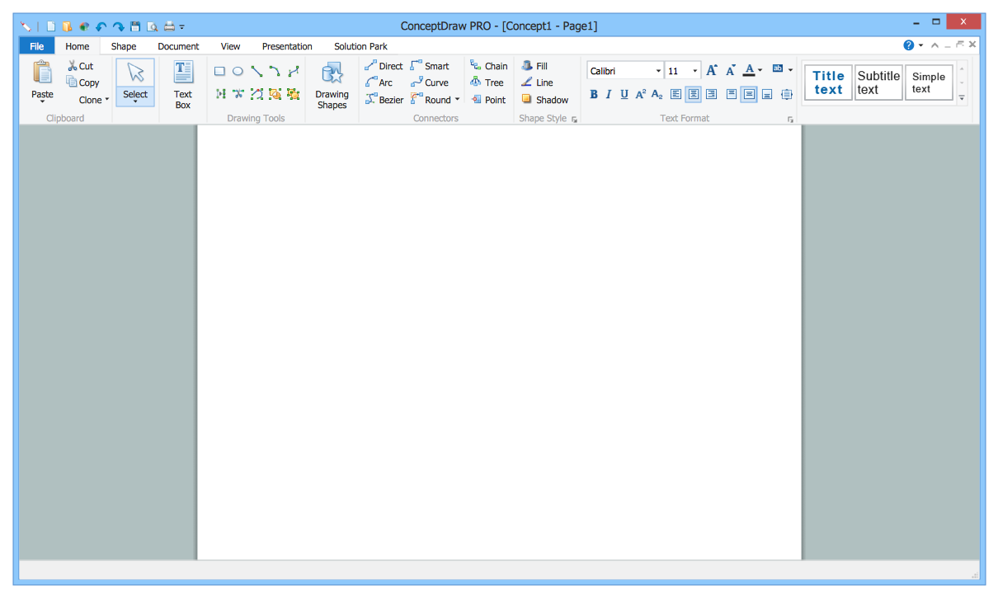The height and width of the screenshot is (599, 998).
Task: Choose the Bezier connector
Action: click(x=384, y=100)
